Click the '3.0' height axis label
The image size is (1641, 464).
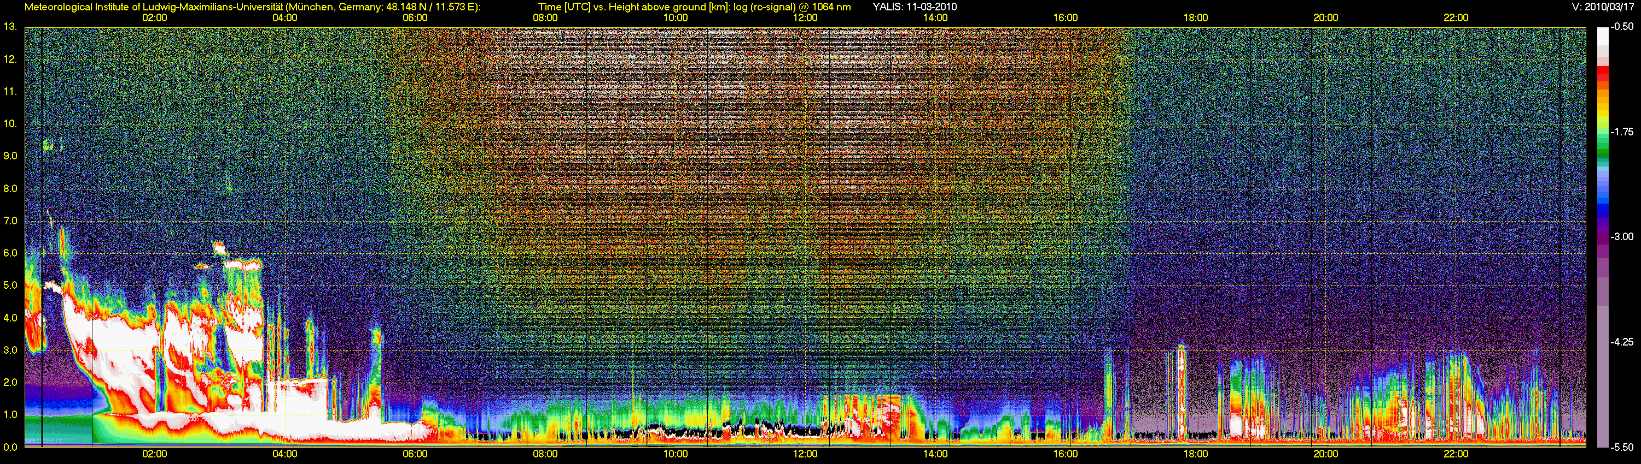click(10, 350)
